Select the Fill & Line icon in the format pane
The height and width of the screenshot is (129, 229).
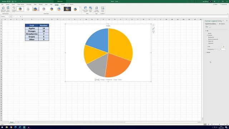click(206, 27)
